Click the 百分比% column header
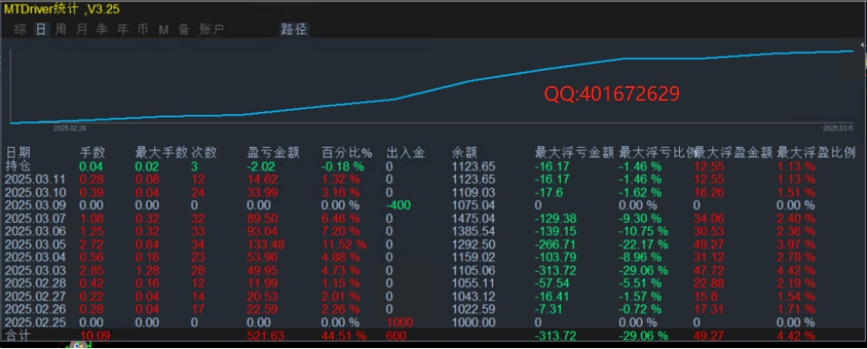 [347, 152]
